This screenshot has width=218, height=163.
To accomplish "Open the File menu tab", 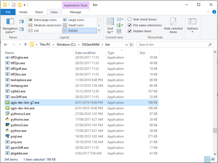I will pos(8,12).
